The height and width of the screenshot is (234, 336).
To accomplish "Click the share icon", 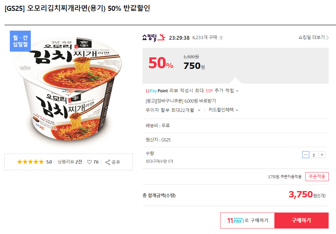I will 108,162.
